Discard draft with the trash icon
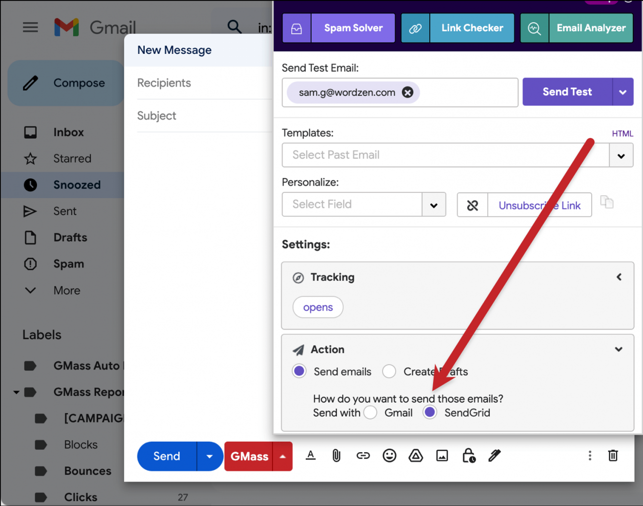 click(x=613, y=456)
